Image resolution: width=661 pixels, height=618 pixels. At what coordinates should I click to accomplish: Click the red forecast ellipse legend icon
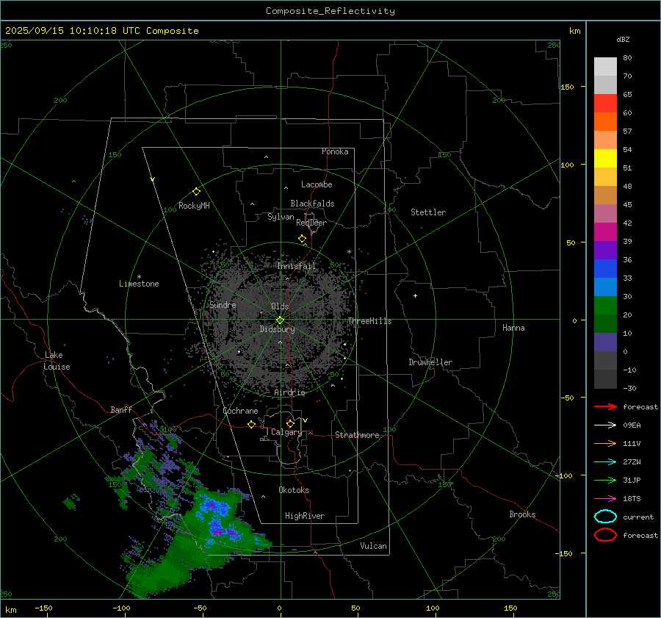click(x=605, y=535)
